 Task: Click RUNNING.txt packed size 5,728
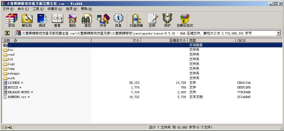(182, 97)
